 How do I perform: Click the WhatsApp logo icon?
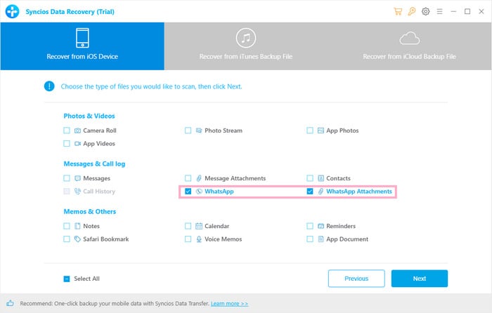(199, 192)
